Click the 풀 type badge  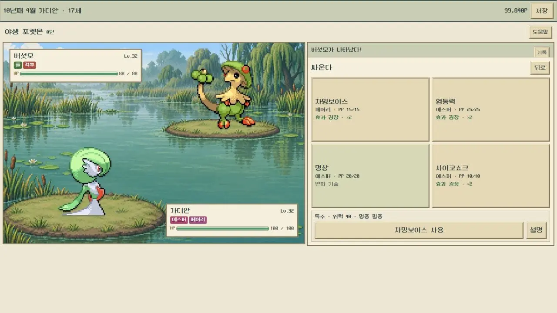18,65
